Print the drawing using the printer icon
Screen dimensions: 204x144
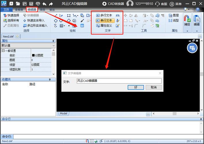38,4
